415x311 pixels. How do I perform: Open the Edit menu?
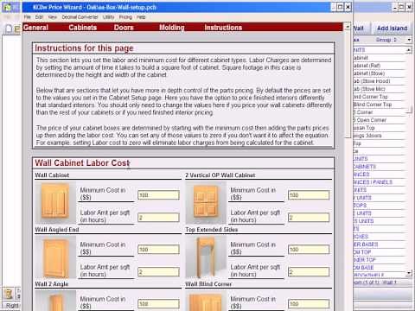(39, 17)
